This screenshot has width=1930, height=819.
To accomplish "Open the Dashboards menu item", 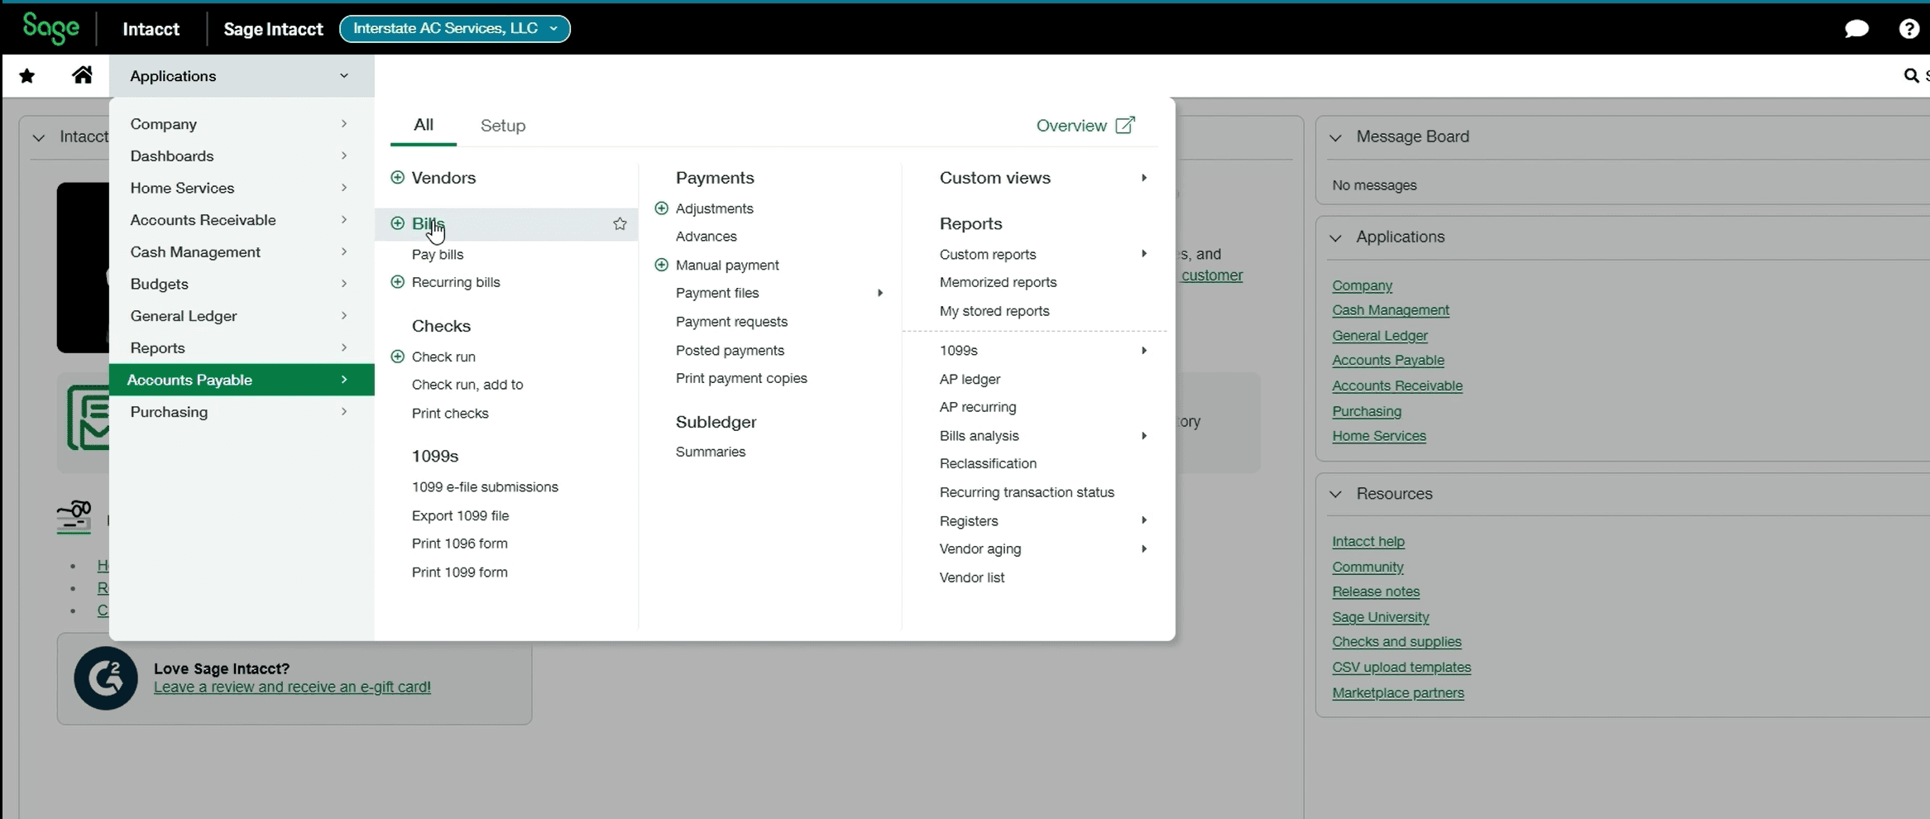I will [x=242, y=156].
